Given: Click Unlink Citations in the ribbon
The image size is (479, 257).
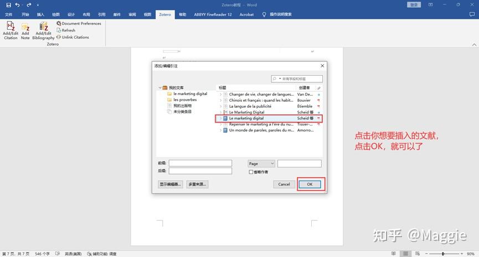Looking at the screenshot, I should click(x=73, y=37).
